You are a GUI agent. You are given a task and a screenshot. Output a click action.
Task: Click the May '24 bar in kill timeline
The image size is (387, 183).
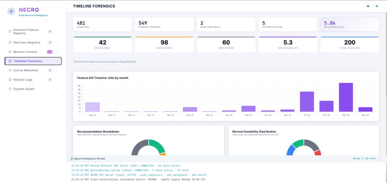pyautogui.click(x=249, y=109)
